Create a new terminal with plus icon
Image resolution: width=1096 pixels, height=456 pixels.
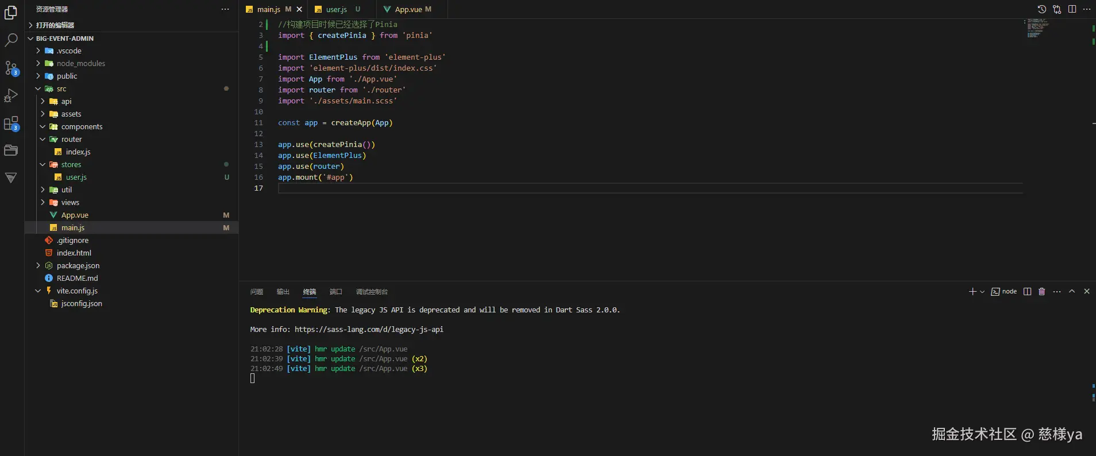pyautogui.click(x=972, y=292)
